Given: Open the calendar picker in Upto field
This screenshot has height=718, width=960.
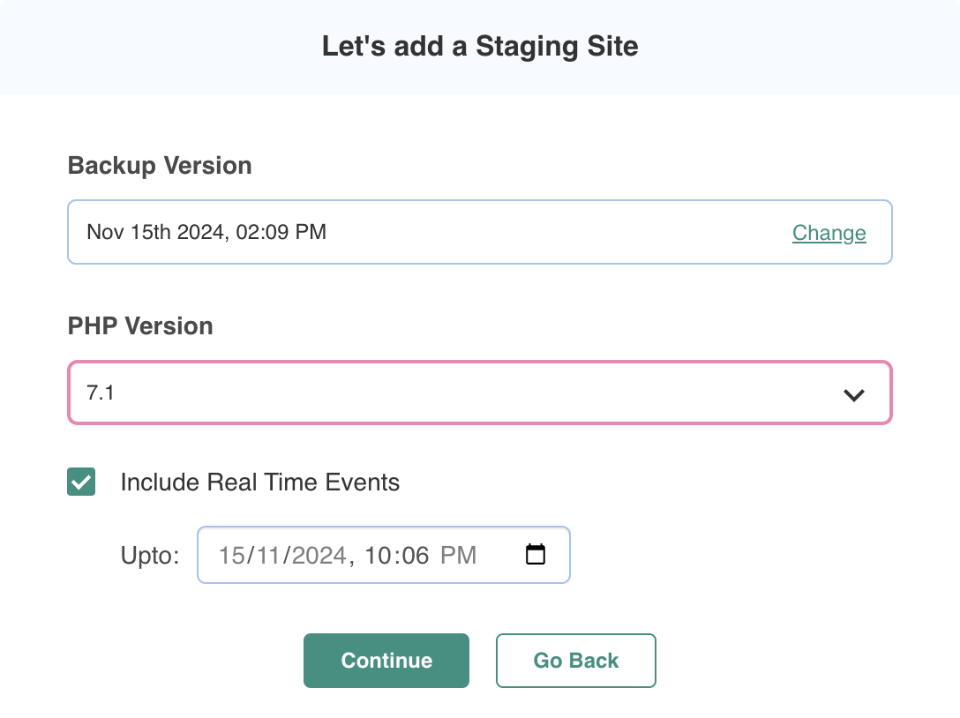Looking at the screenshot, I should [x=535, y=555].
